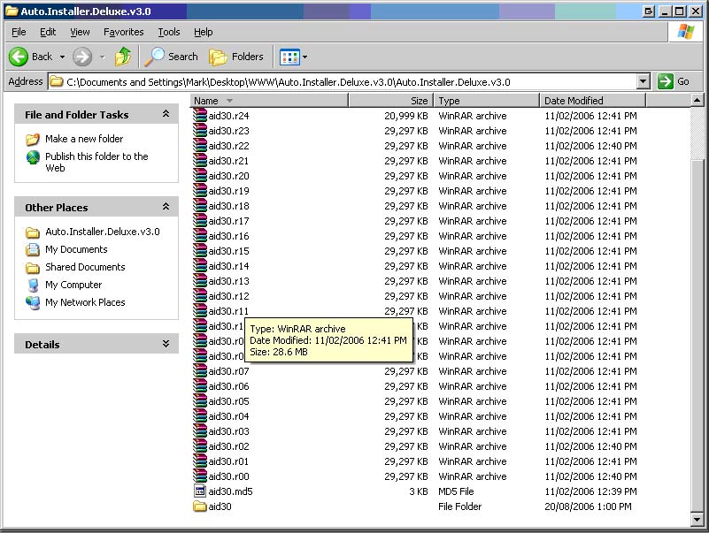Open the View menu
Image resolution: width=709 pixels, height=533 pixels.
tap(80, 32)
